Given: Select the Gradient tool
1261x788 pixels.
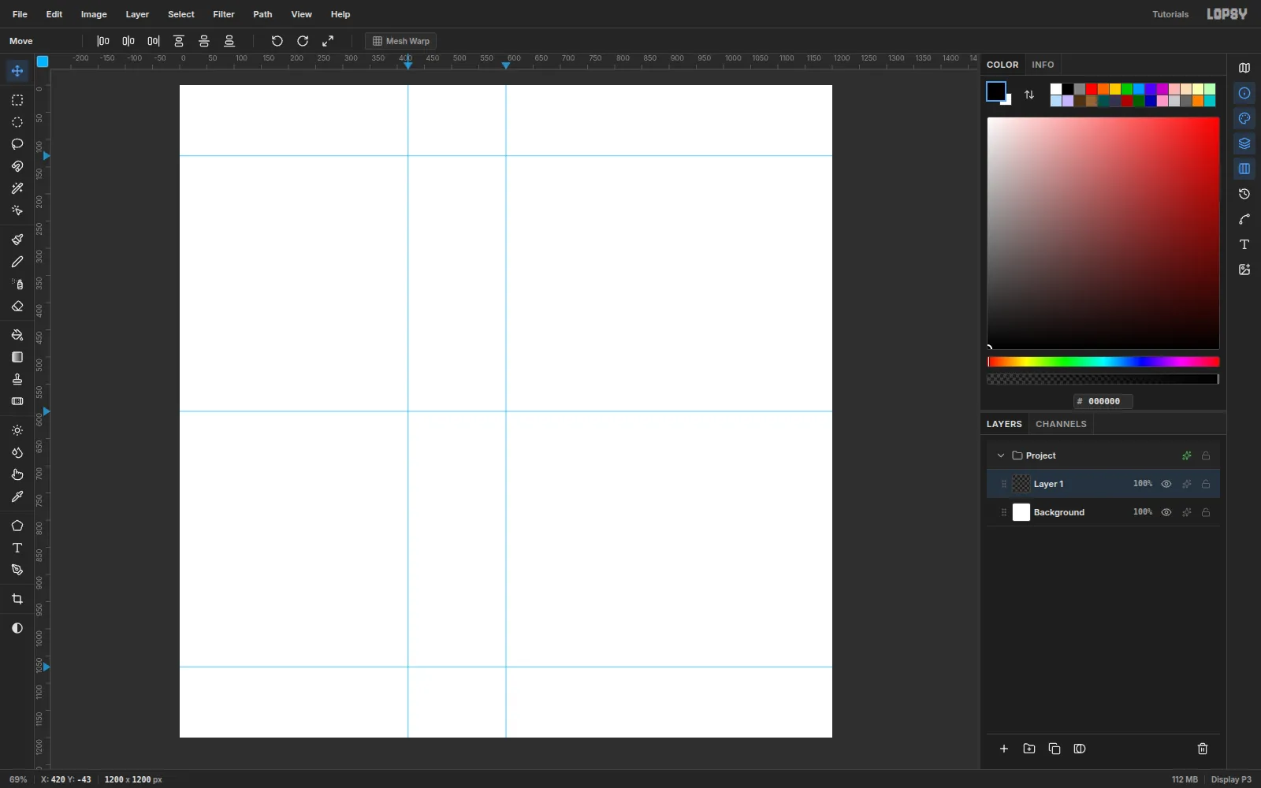Looking at the screenshot, I should pos(17,357).
